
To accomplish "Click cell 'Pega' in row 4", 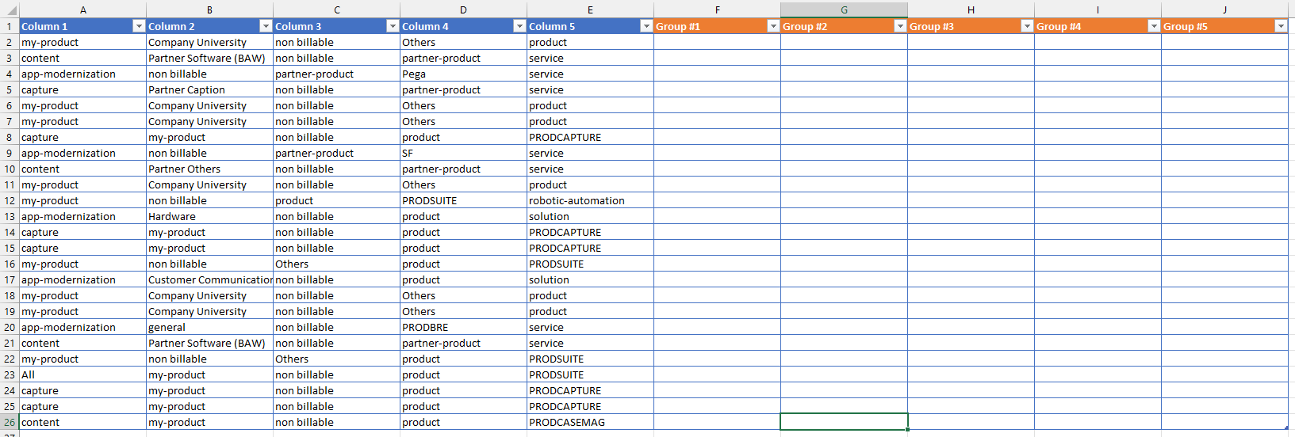I will click(x=464, y=74).
